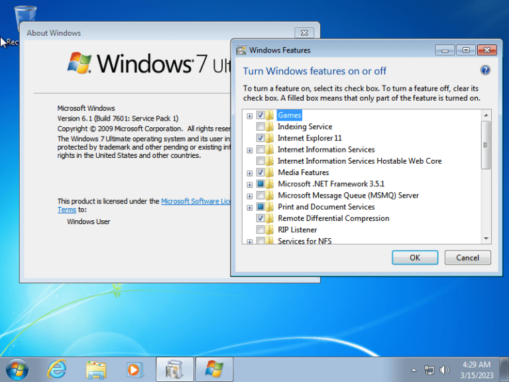509x382 pixels.
Task: Tick the RIP Listener checkbox
Action: [x=260, y=229]
